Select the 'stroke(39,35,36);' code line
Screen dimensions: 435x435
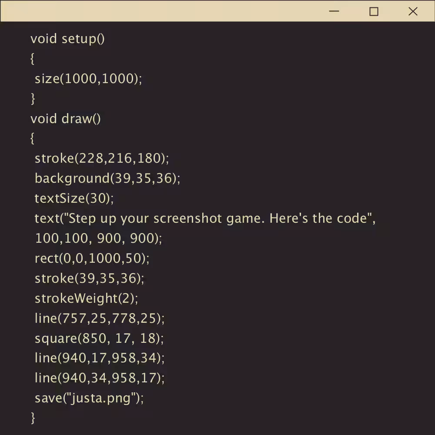[90, 278]
